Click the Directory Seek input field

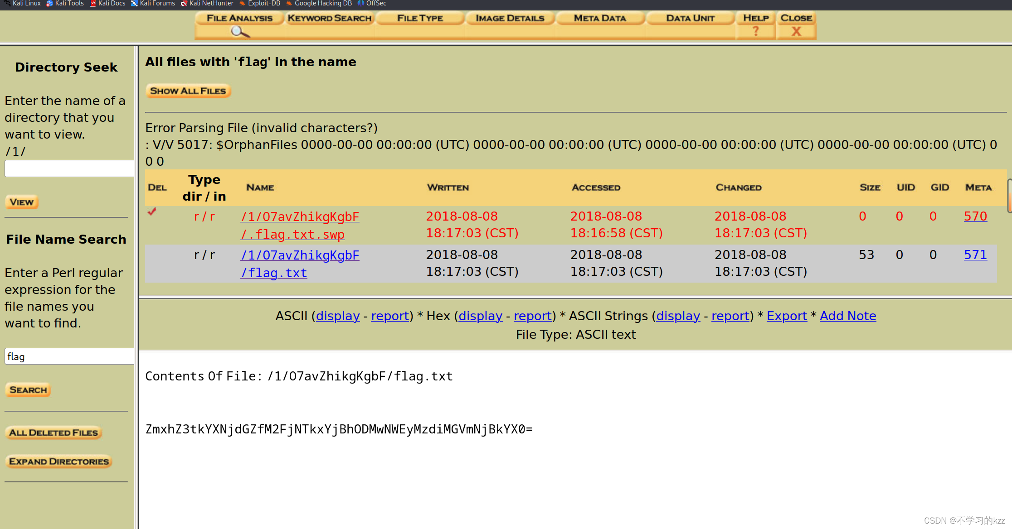[x=69, y=168]
